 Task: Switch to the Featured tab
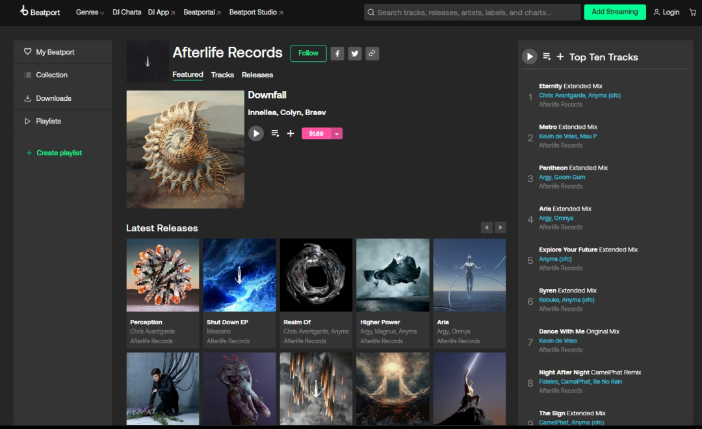pos(188,75)
